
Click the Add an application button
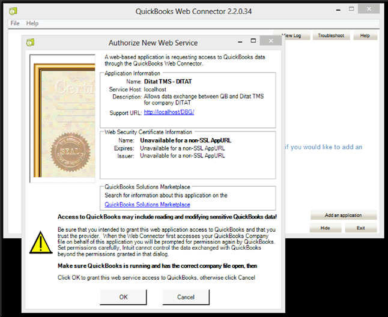(x=344, y=216)
